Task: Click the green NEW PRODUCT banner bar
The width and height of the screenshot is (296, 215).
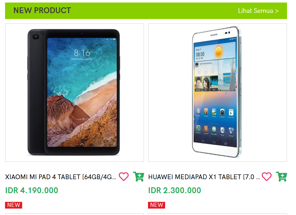Action: (146, 11)
